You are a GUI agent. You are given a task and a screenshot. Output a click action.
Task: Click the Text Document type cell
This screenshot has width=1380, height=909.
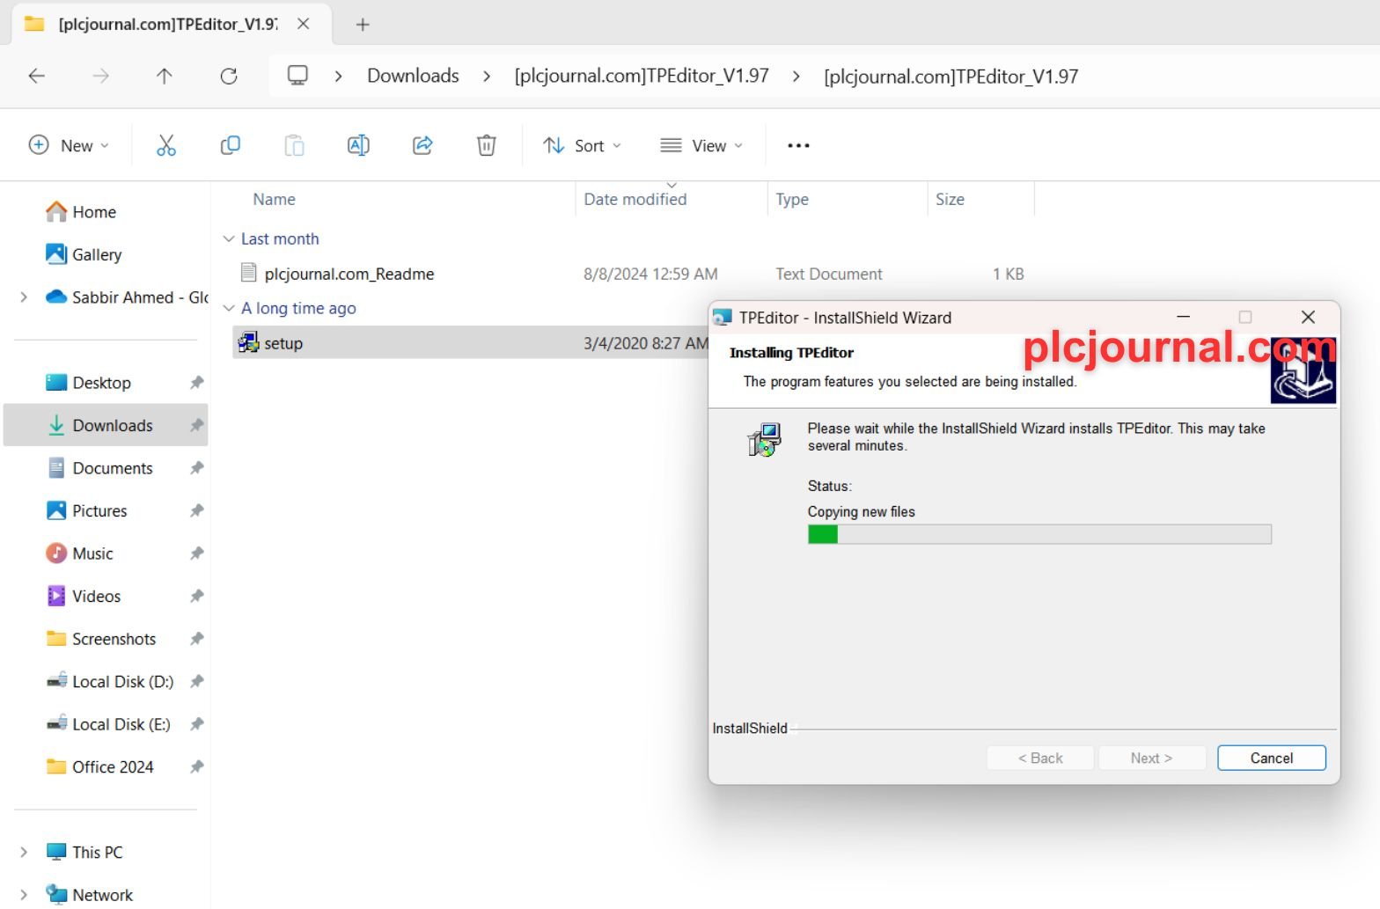pyautogui.click(x=828, y=274)
